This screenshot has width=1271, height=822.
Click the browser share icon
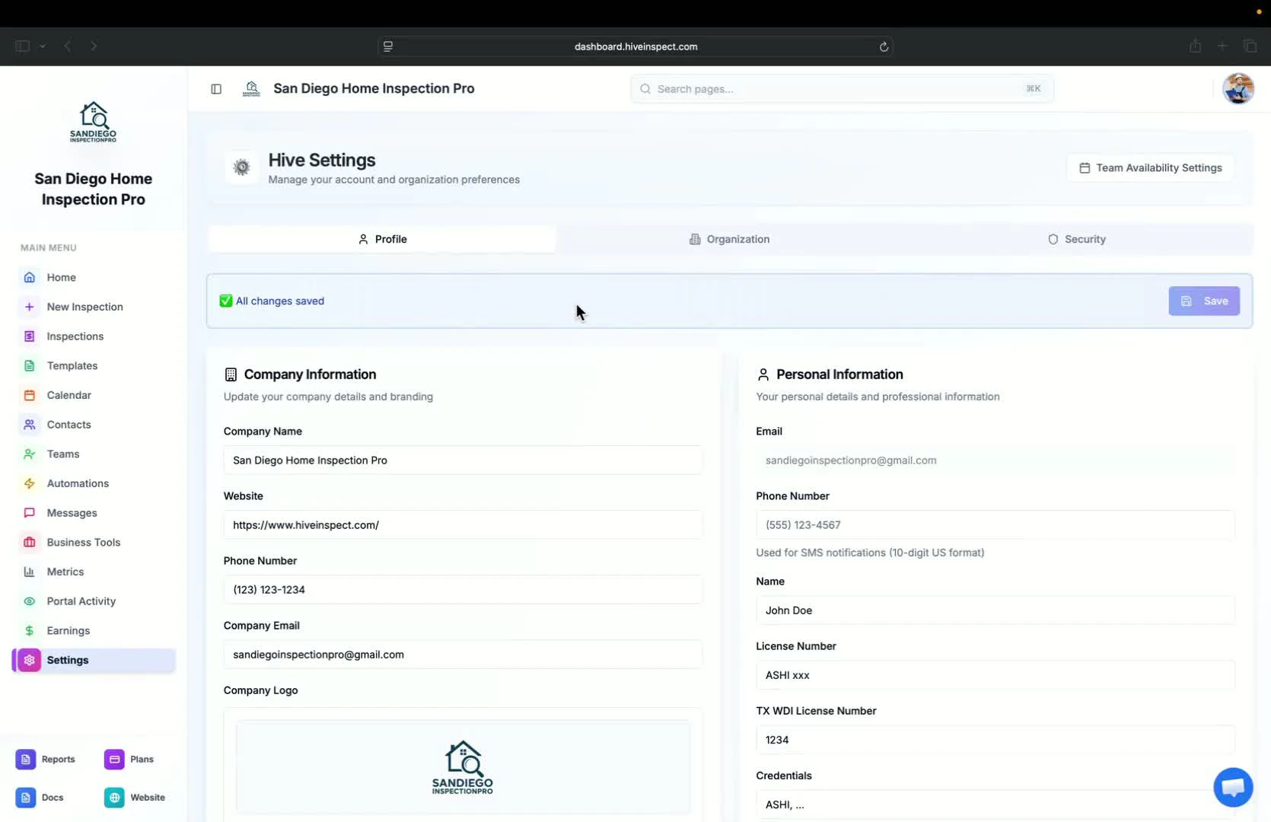(x=1194, y=46)
